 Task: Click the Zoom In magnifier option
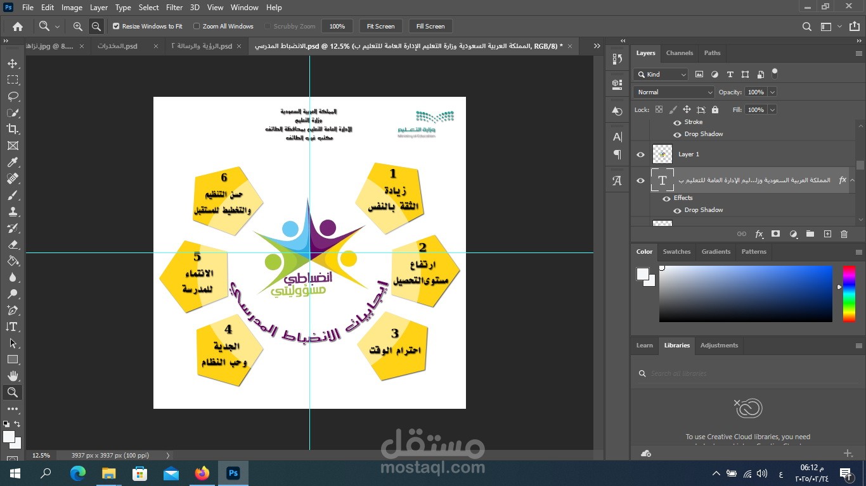[x=78, y=27]
